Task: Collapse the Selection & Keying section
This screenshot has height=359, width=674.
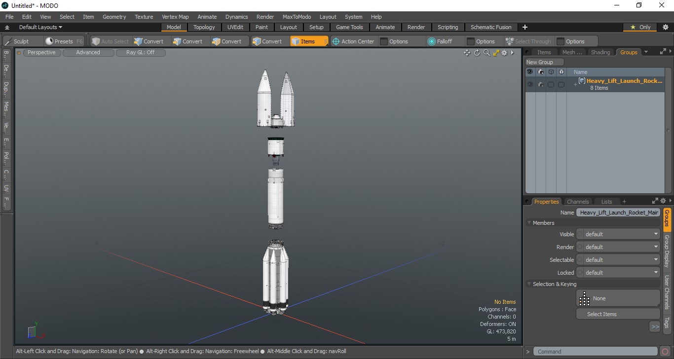Action: pyautogui.click(x=529, y=284)
